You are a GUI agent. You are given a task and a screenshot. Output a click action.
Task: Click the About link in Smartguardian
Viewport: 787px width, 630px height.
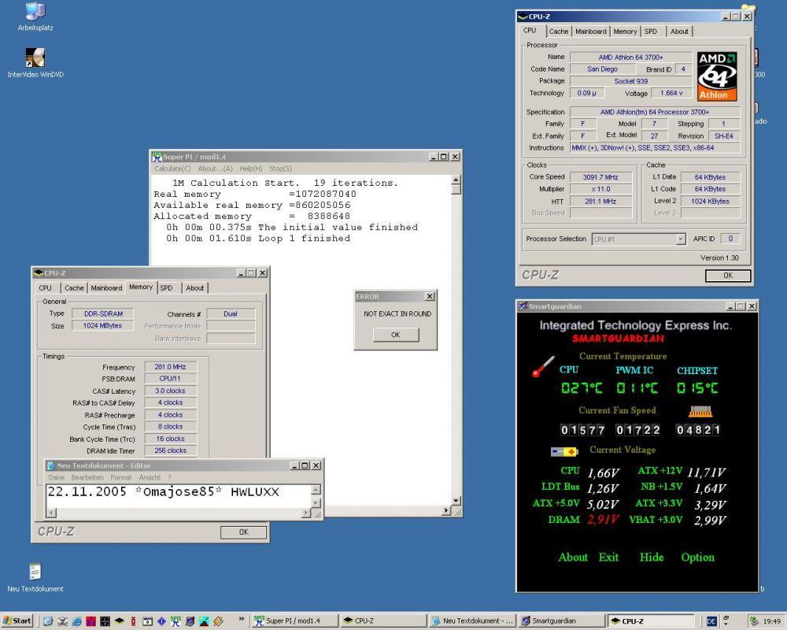pos(573,557)
